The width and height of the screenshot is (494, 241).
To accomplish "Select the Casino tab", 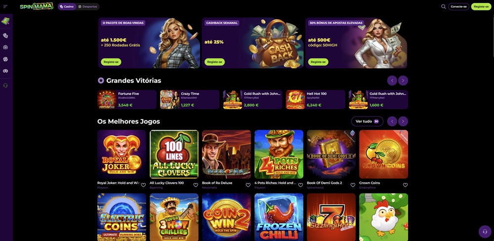I will point(67,6).
